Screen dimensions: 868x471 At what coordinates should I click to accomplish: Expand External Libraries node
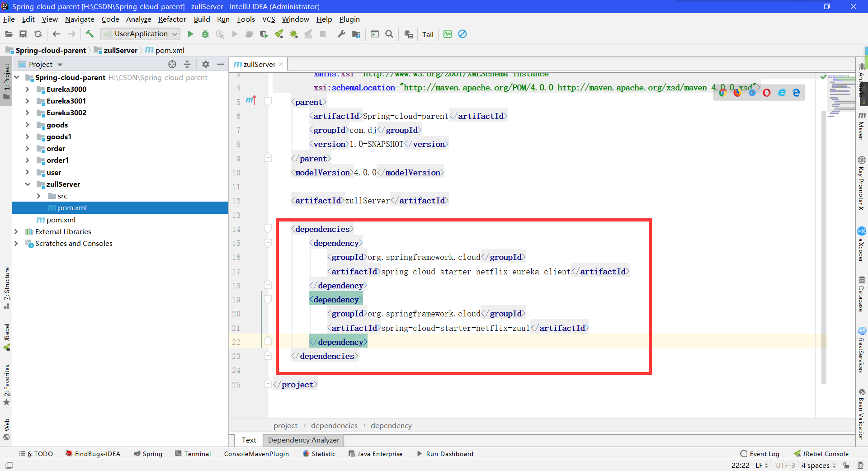point(16,231)
